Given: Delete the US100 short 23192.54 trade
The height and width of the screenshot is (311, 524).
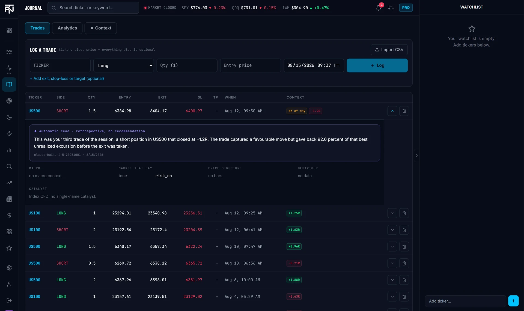Looking at the screenshot, I should coord(404,230).
